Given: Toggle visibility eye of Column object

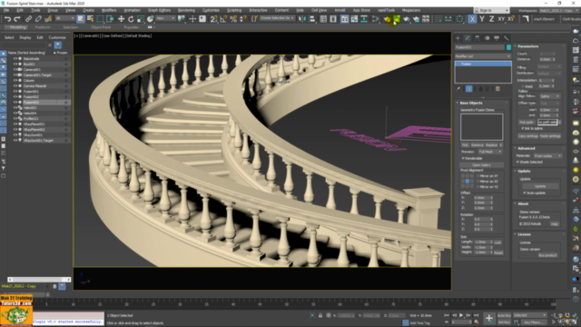Looking at the screenshot, I should click(15, 81).
